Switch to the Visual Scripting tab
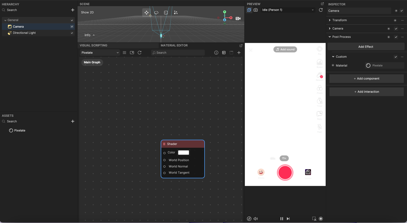 pos(93,45)
